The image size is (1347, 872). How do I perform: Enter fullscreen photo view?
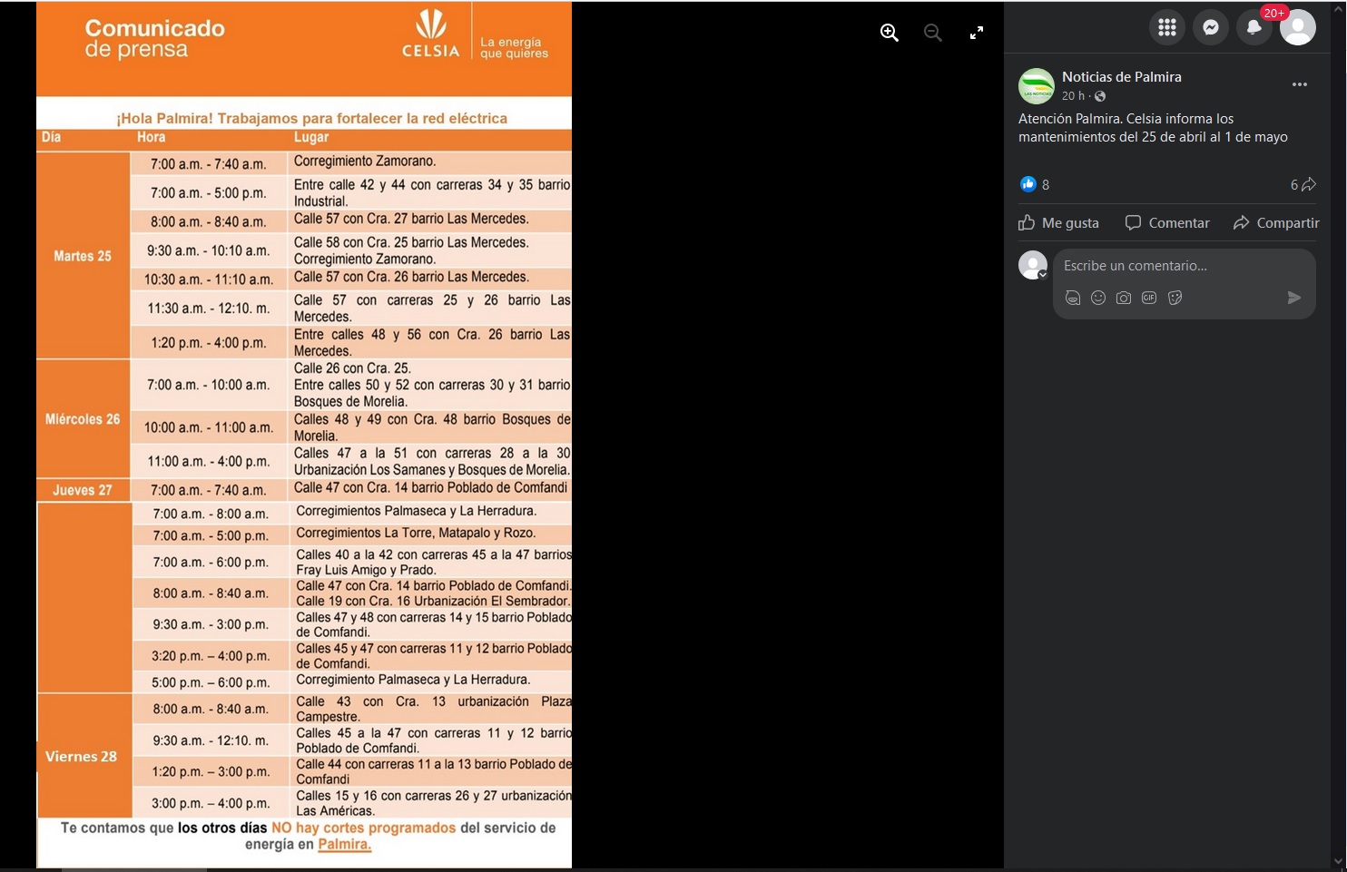[x=977, y=33]
